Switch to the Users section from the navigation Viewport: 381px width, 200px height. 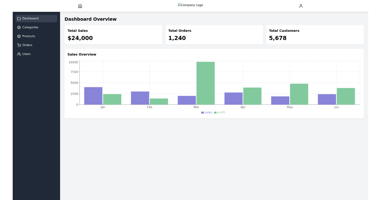click(27, 54)
